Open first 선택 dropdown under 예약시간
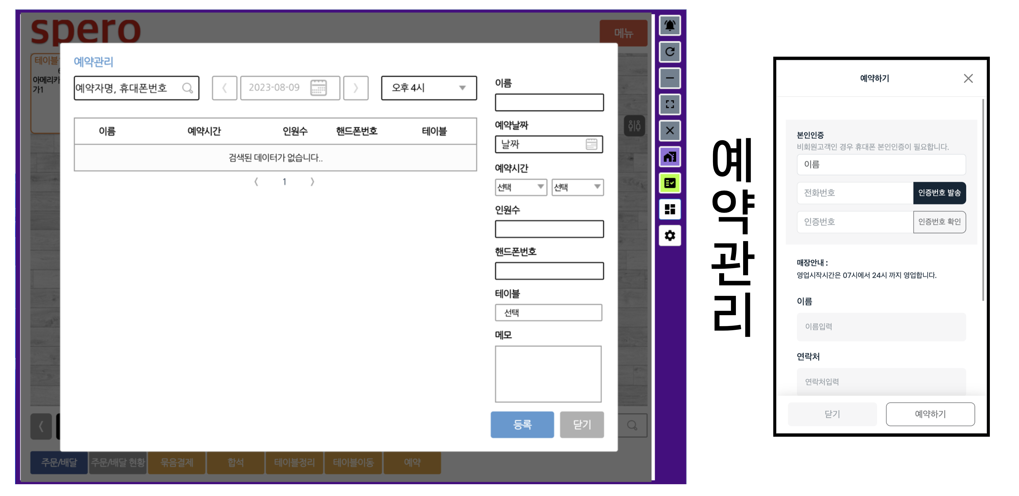Image resolution: width=1019 pixels, height=496 pixels. [x=521, y=187]
